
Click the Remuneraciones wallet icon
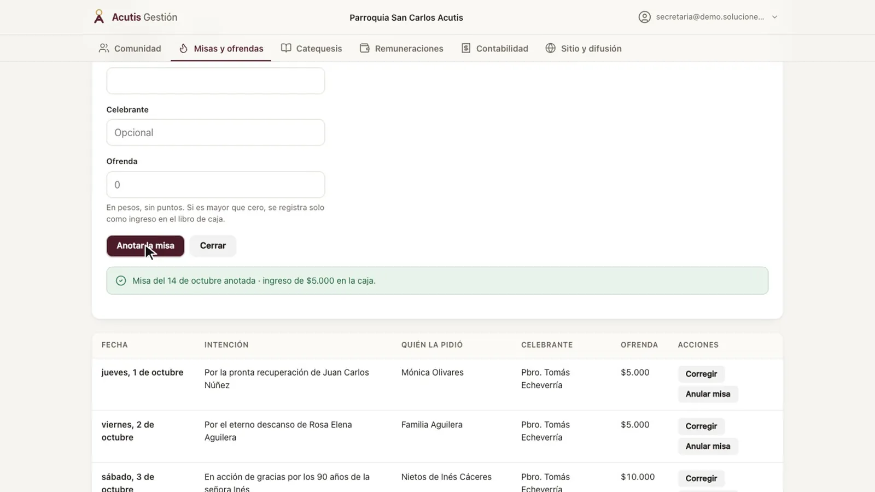365,48
